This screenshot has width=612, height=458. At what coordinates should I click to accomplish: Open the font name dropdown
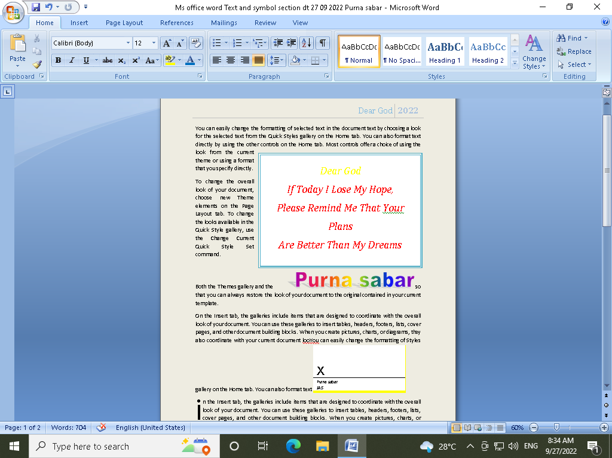coord(128,43)
